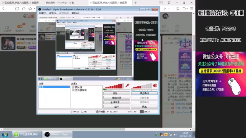Mute the microphone in OBS
The height and width of the screenshot is (138, 246).
tap(127, 86)
